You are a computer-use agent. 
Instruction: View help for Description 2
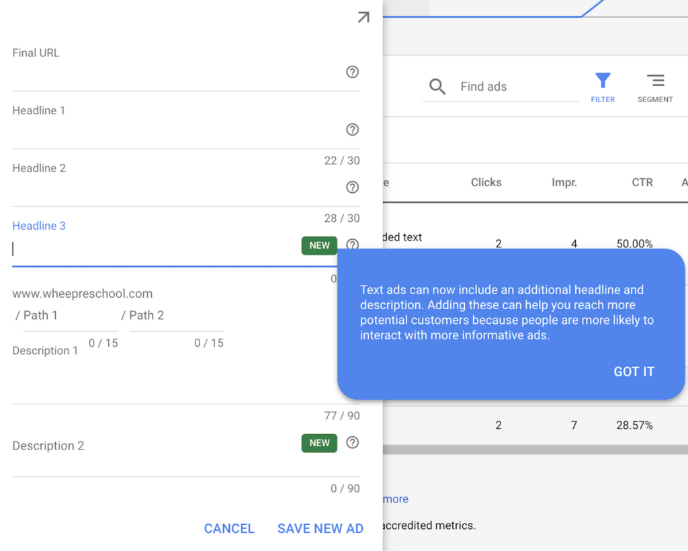352,443
